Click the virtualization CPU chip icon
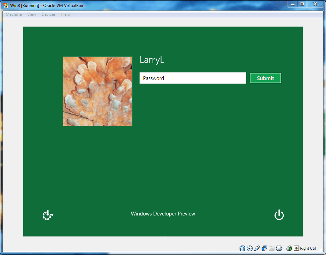 pos(279,248)
